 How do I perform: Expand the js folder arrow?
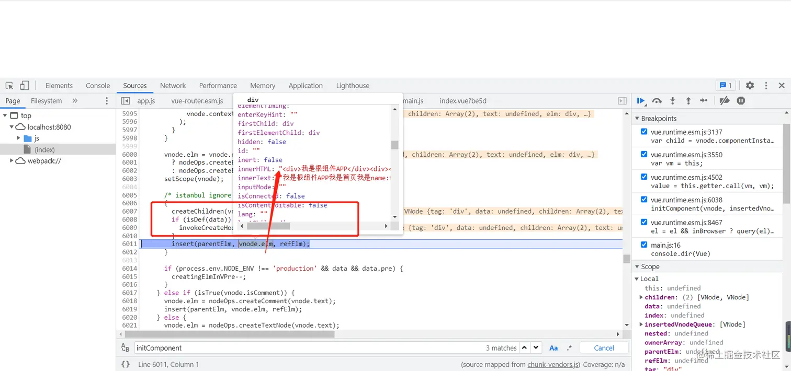19,138
